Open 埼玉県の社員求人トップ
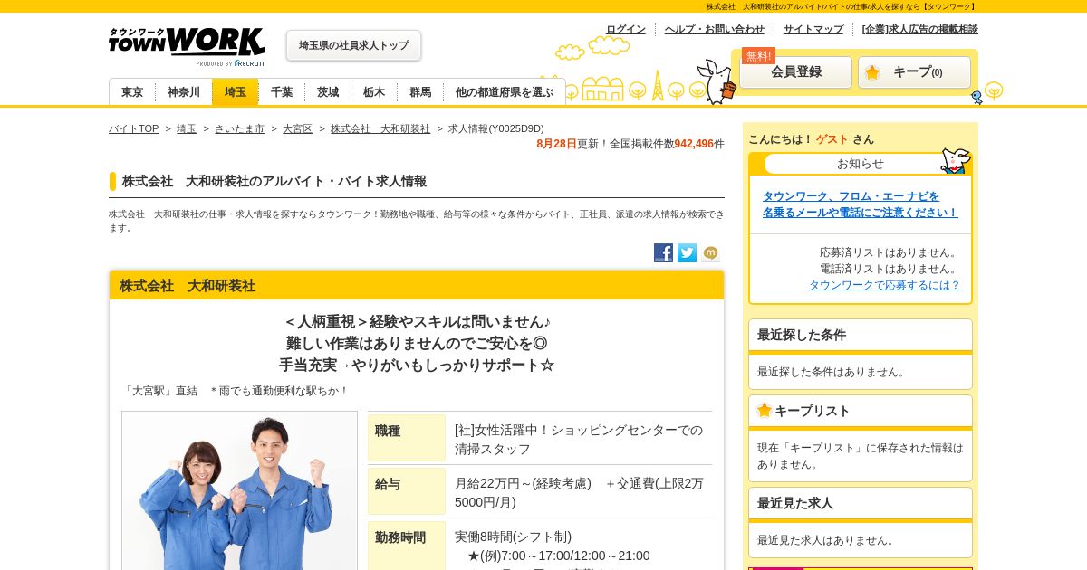 353,45
